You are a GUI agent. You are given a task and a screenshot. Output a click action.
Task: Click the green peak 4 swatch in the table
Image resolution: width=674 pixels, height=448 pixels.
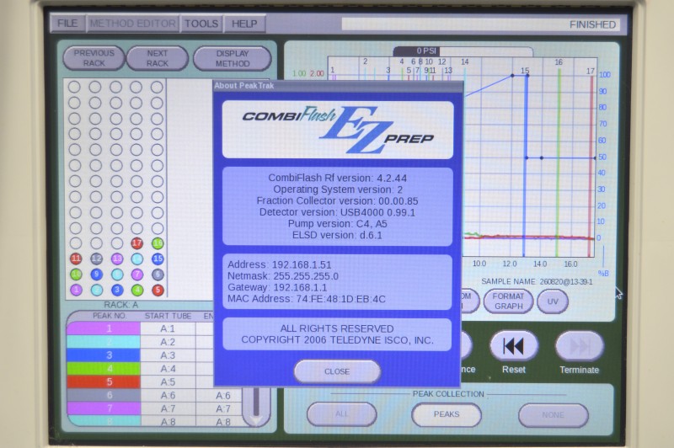point(104,369)
